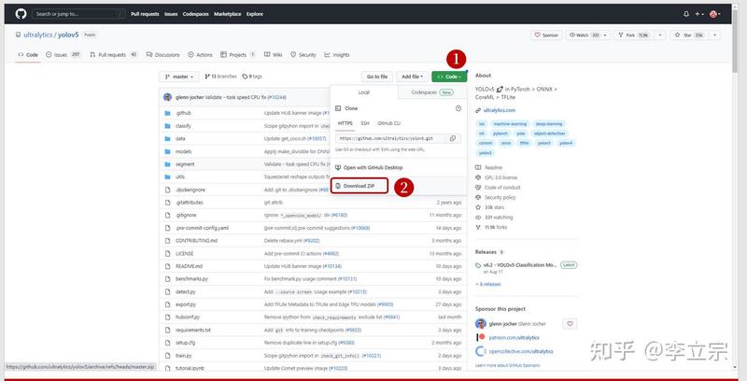Open the detect.py file
The width and height of the screenshot is (747, 381).
coord(185,292)
